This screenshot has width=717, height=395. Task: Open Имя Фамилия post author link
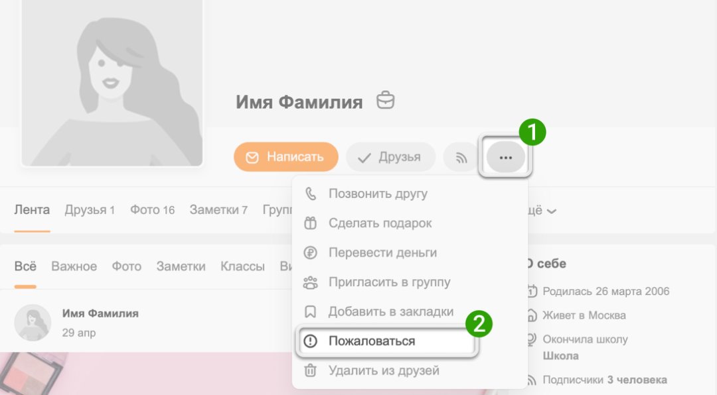[x=100, y=313]
